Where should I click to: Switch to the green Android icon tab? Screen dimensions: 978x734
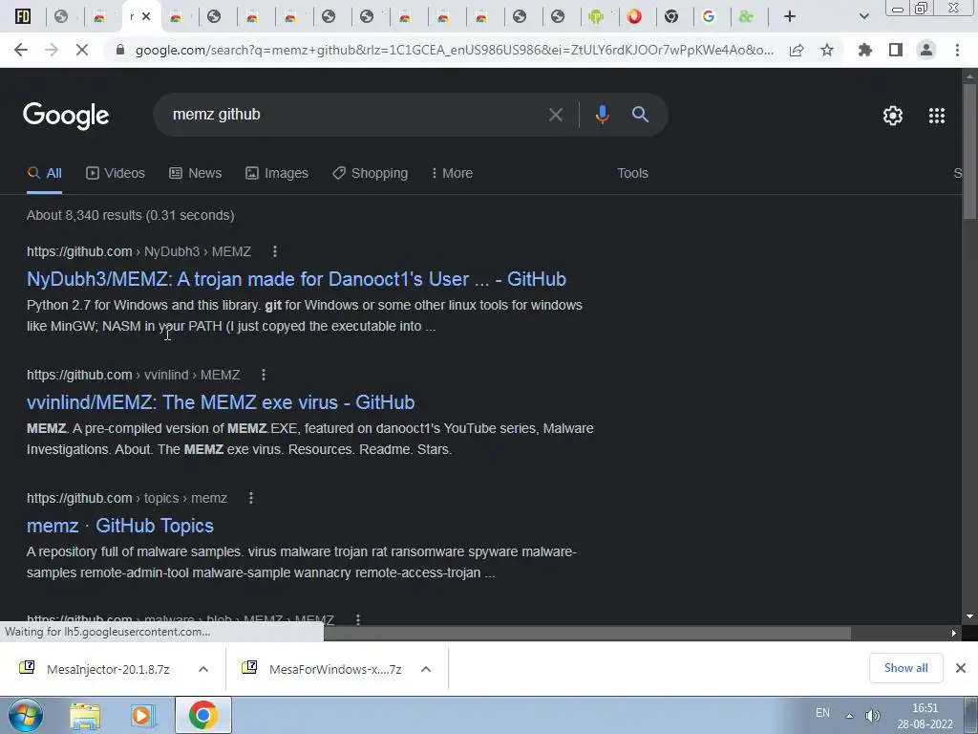point(596,17)
